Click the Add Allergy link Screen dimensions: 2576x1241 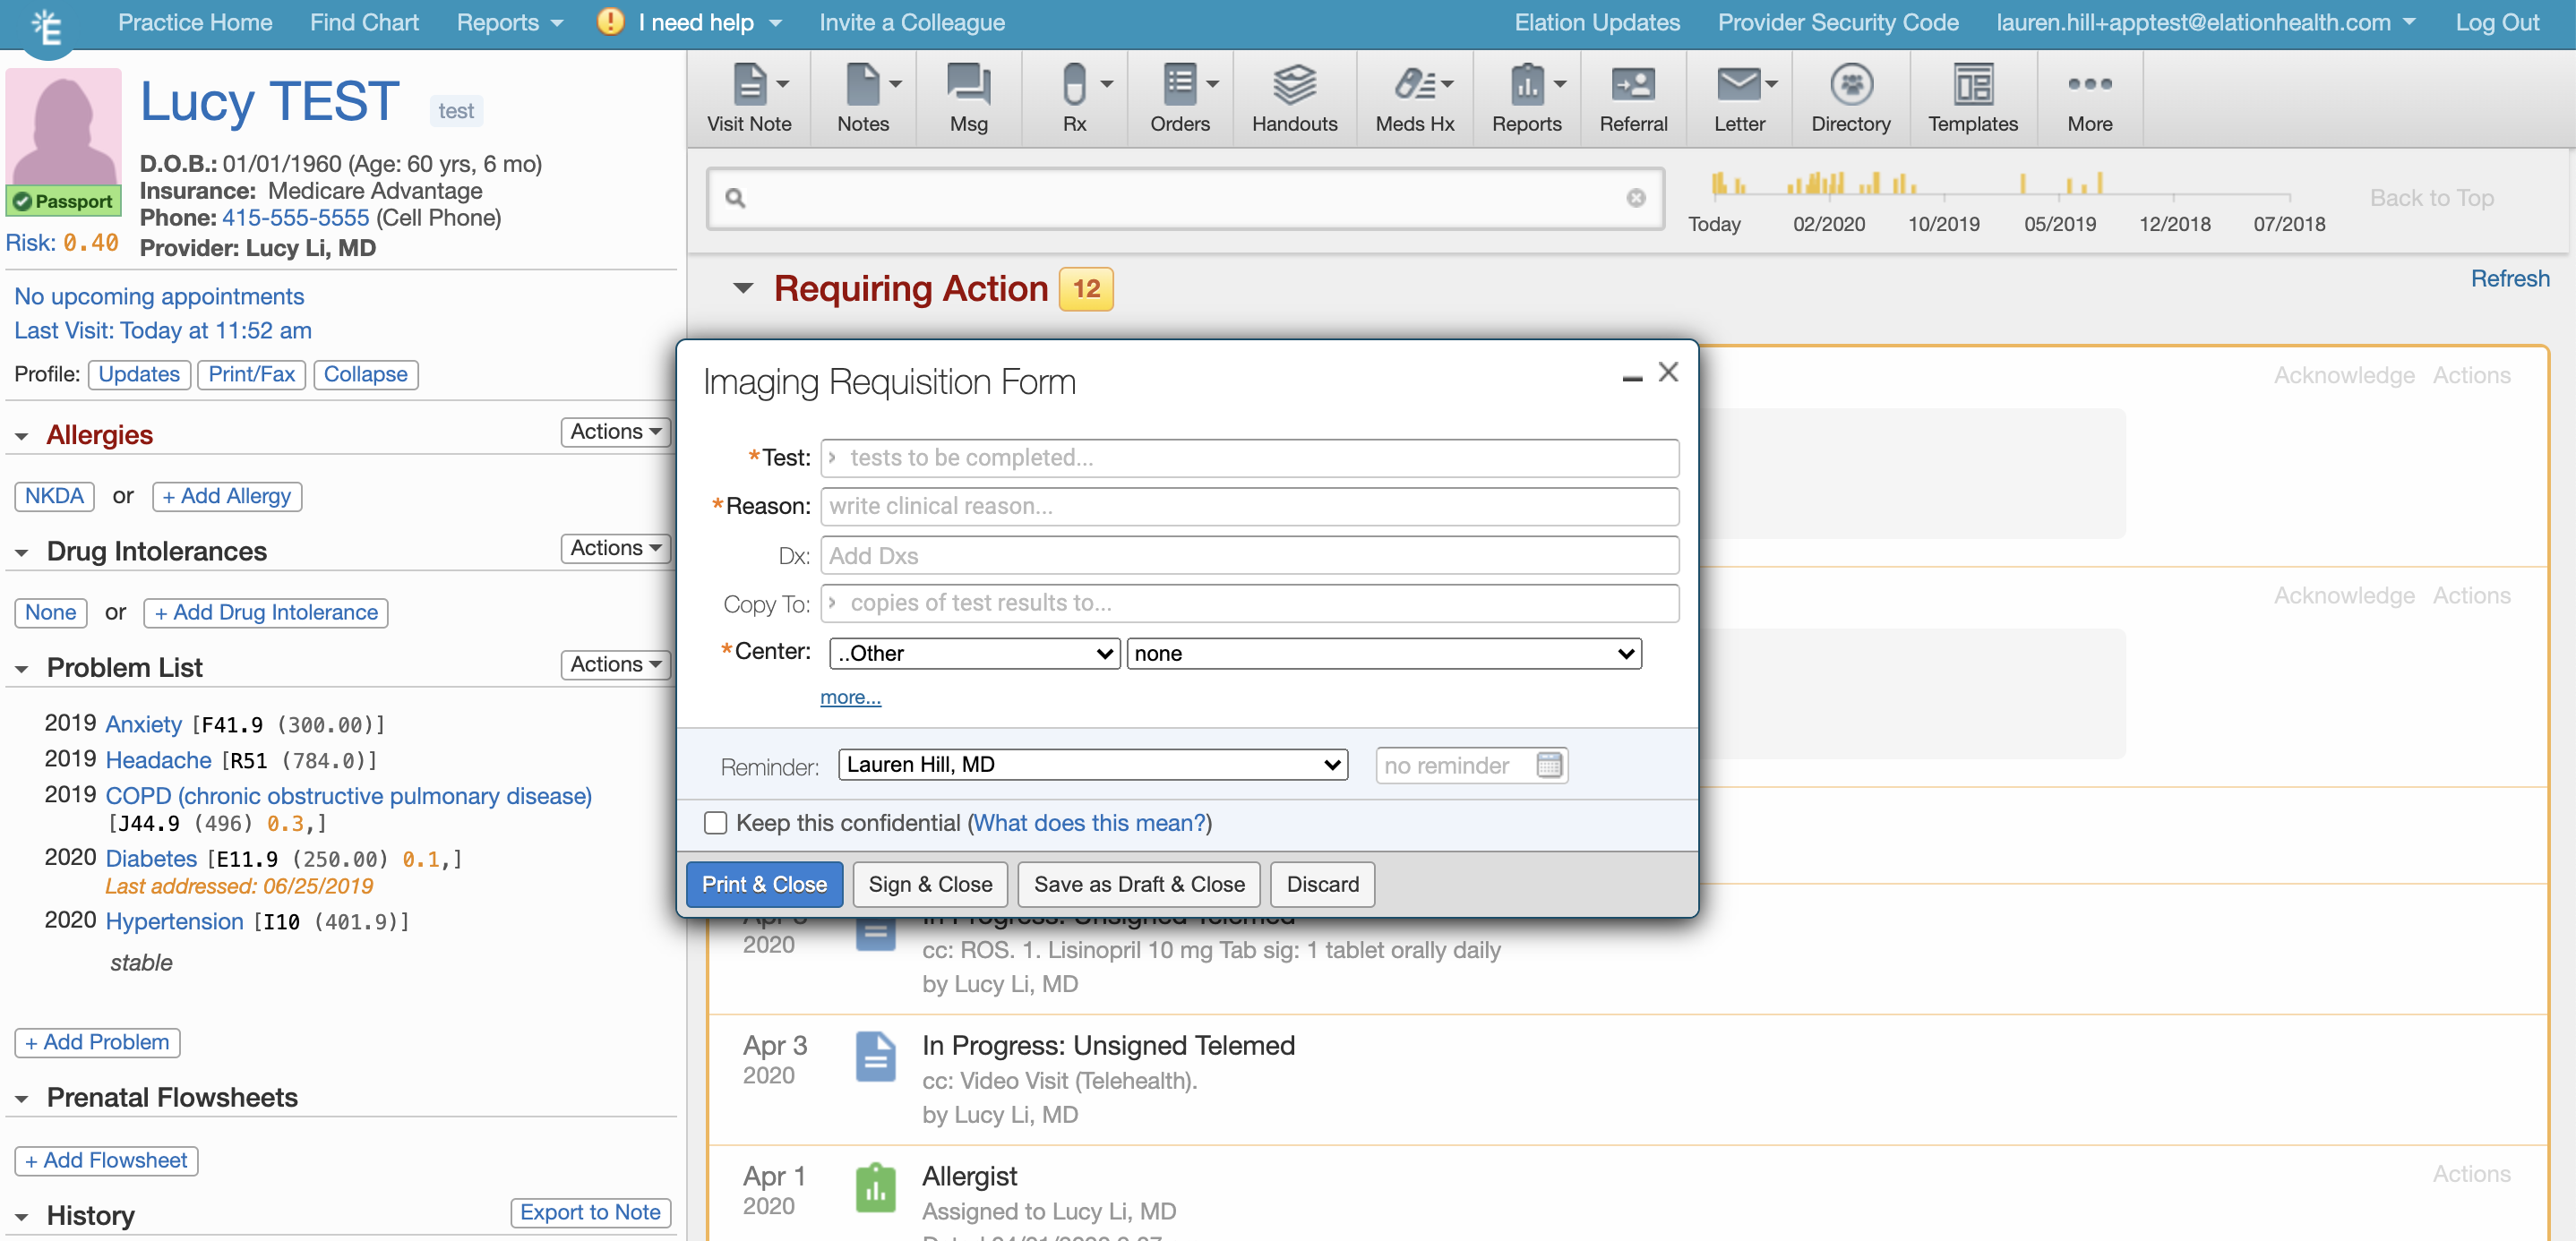click(x=226, y=496)
